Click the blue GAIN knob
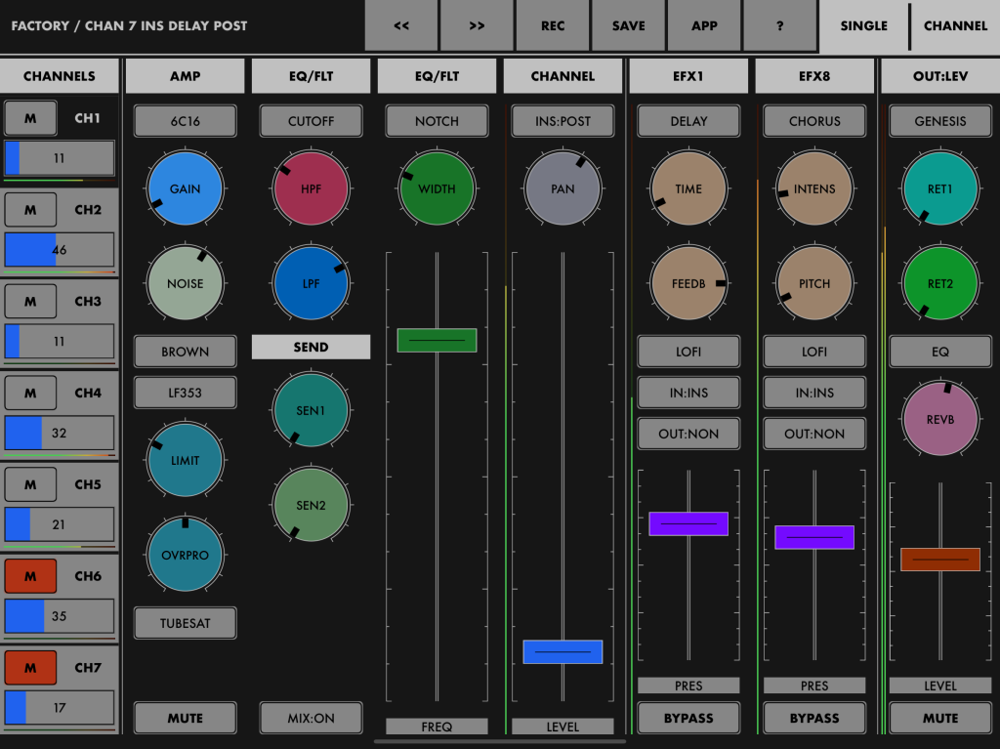 [x=185, y=189]
